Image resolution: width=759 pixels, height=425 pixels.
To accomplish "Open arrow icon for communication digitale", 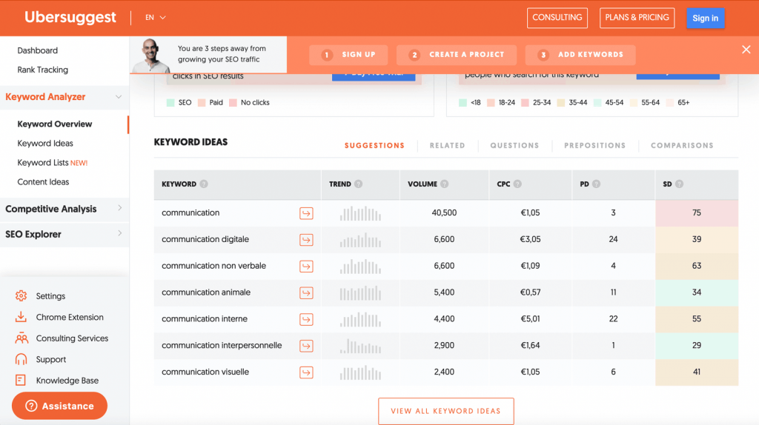I will pos(306,240).
